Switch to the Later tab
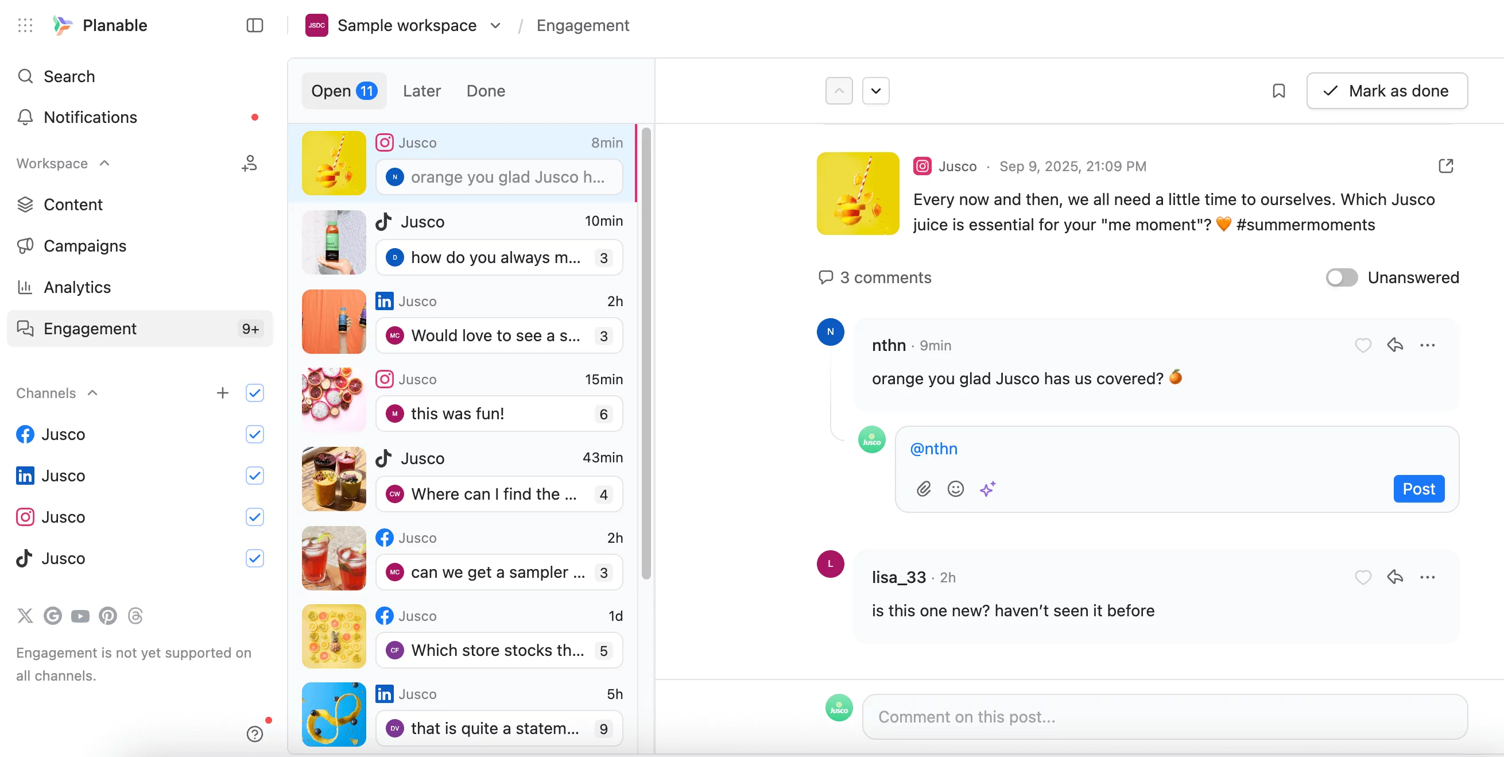Screen dimensions: 1504x757 click(421, 91)
